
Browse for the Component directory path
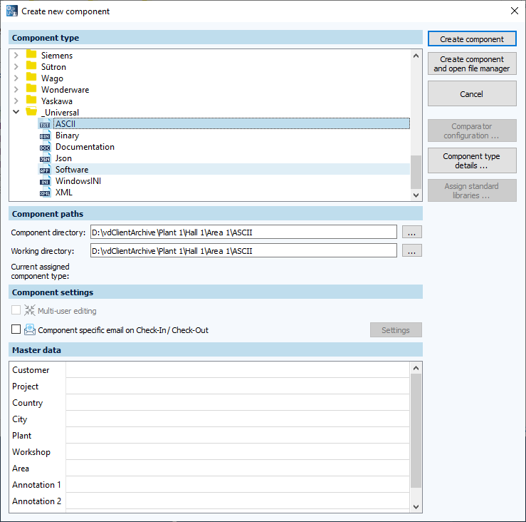[411, 232]
